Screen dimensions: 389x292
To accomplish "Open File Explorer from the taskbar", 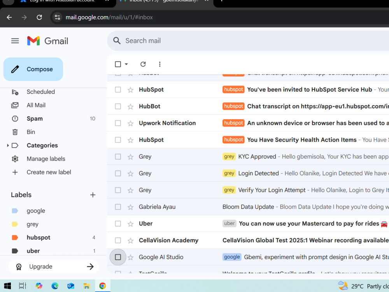I will (x=86, y=286).
